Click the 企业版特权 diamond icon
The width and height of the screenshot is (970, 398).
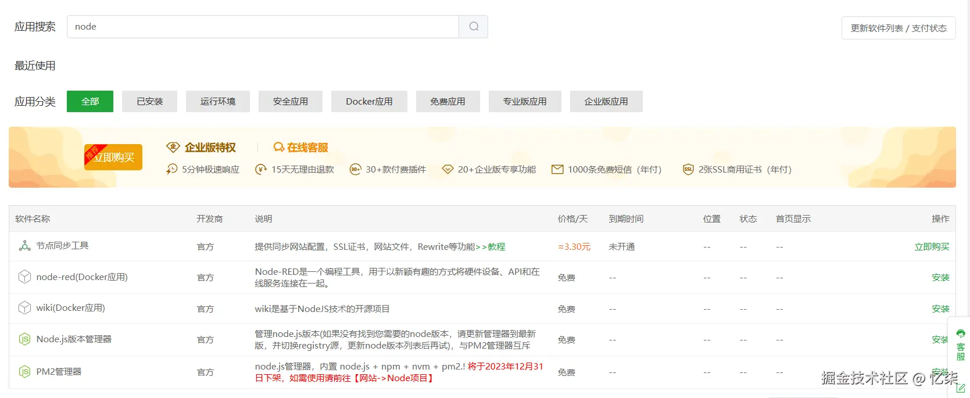pyautogui.click(x=173, y=147)
